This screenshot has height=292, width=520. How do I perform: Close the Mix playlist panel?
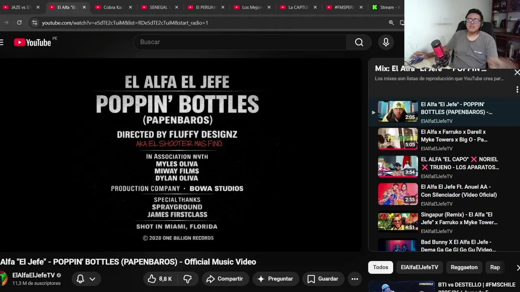517,73
